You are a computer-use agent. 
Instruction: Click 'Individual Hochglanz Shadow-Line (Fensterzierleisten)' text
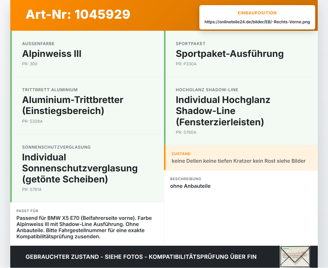[223, 111]
